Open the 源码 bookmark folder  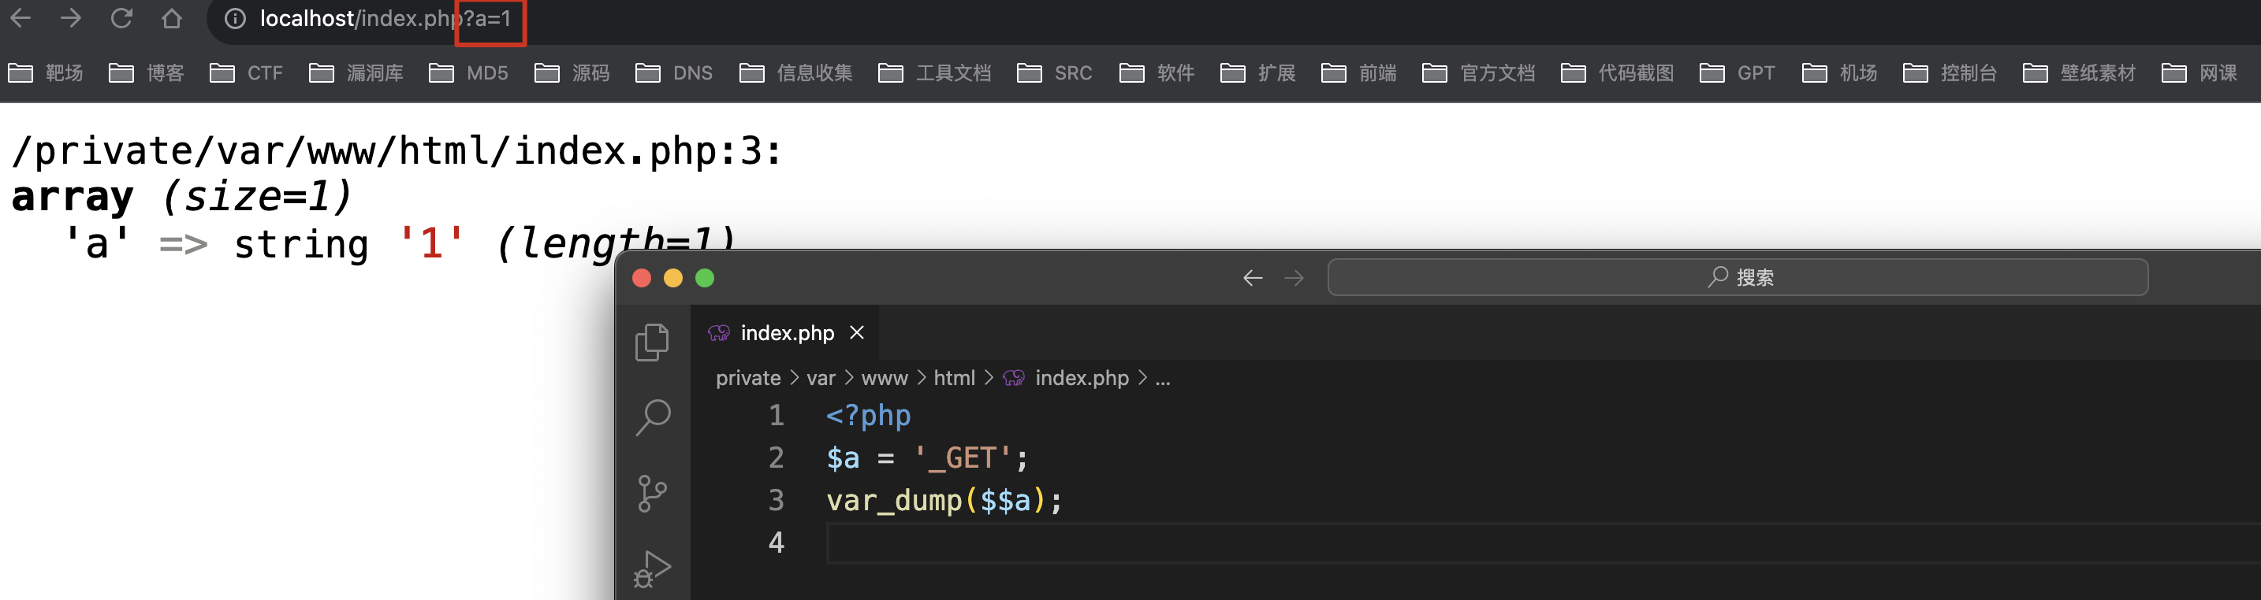(572, 72)
